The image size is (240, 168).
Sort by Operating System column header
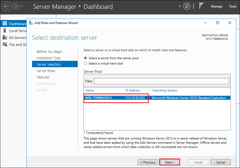[165, 90]
